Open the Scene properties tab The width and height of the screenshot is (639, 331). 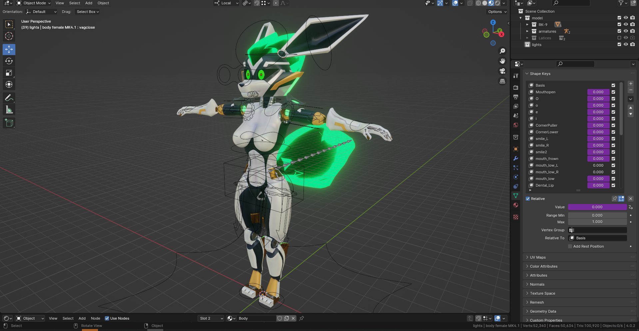point(516,116)
